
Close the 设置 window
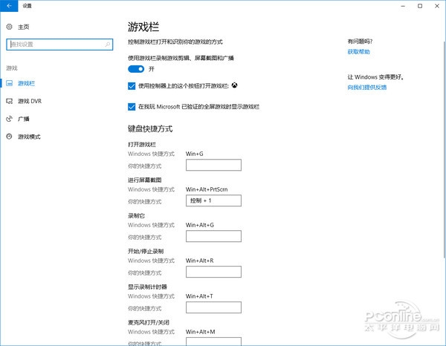(437, 6)
